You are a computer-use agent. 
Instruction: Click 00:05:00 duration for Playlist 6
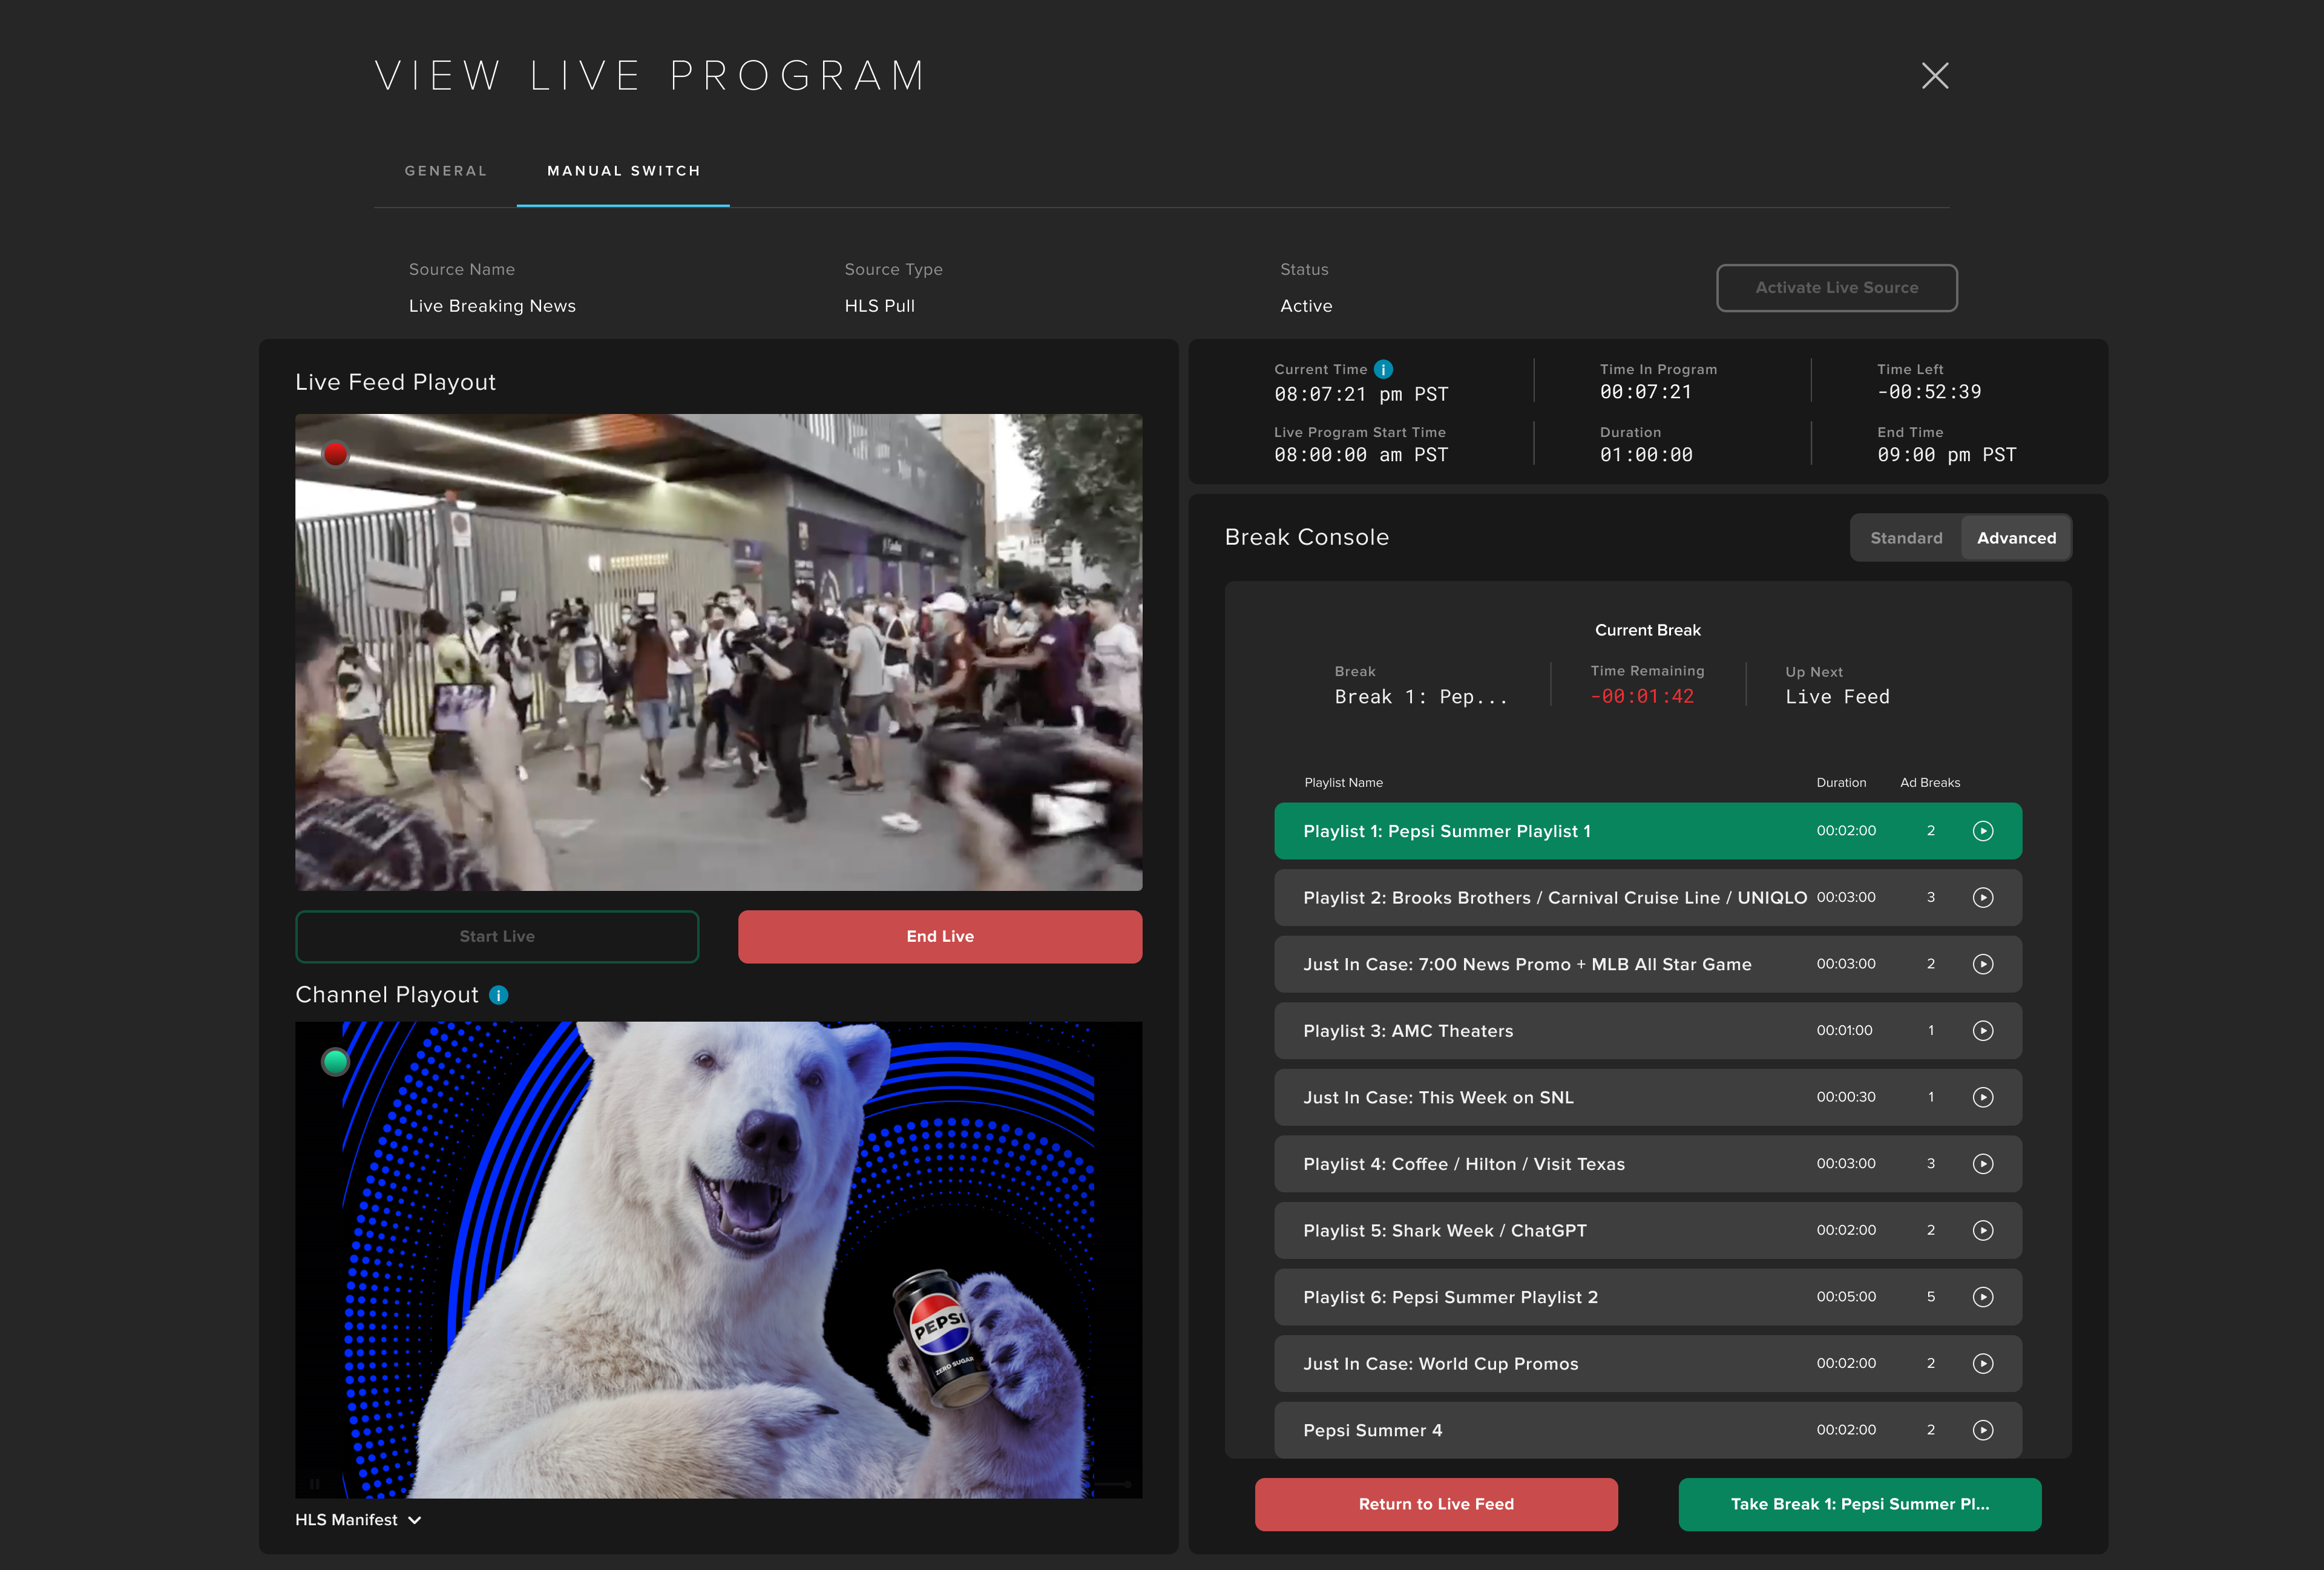[x=1846, y=1297]
